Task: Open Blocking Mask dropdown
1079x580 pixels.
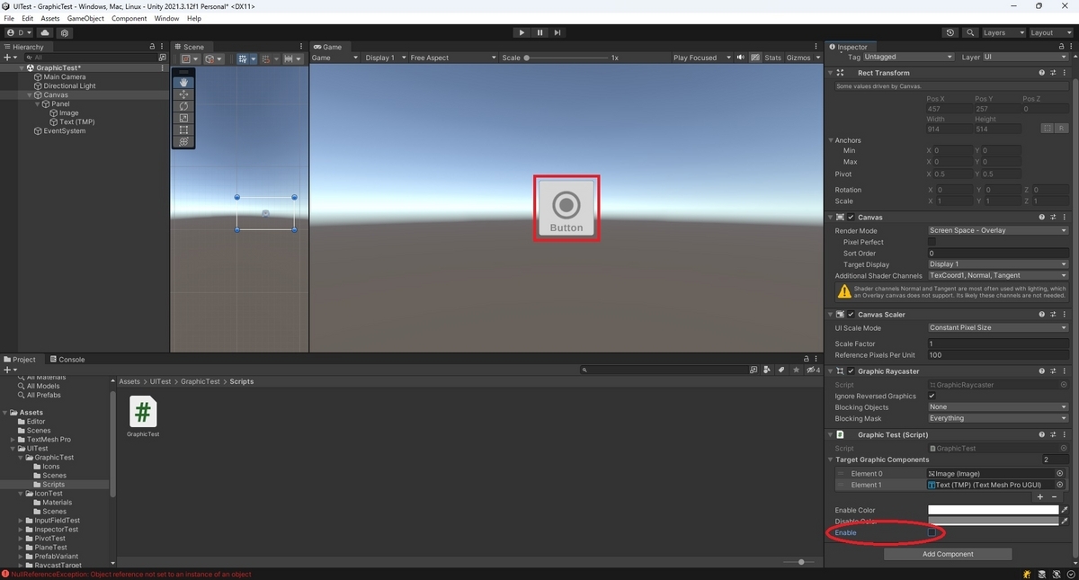Action: pyautogui.click(x=998, y=418)
